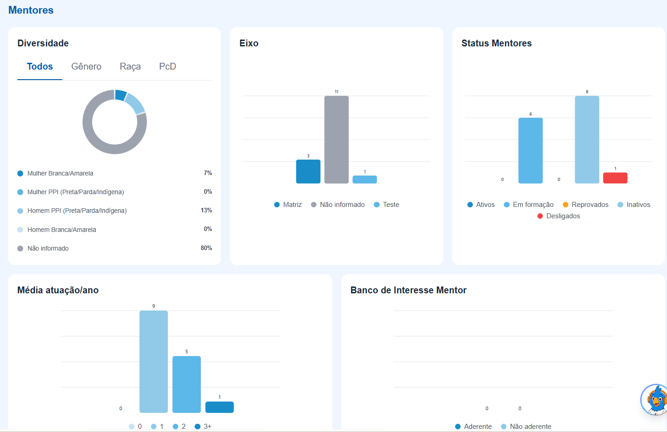The image size is (667, 432).
Task: Toggle Teste legend entry in Eixo chart
Action: click(386, 205)
